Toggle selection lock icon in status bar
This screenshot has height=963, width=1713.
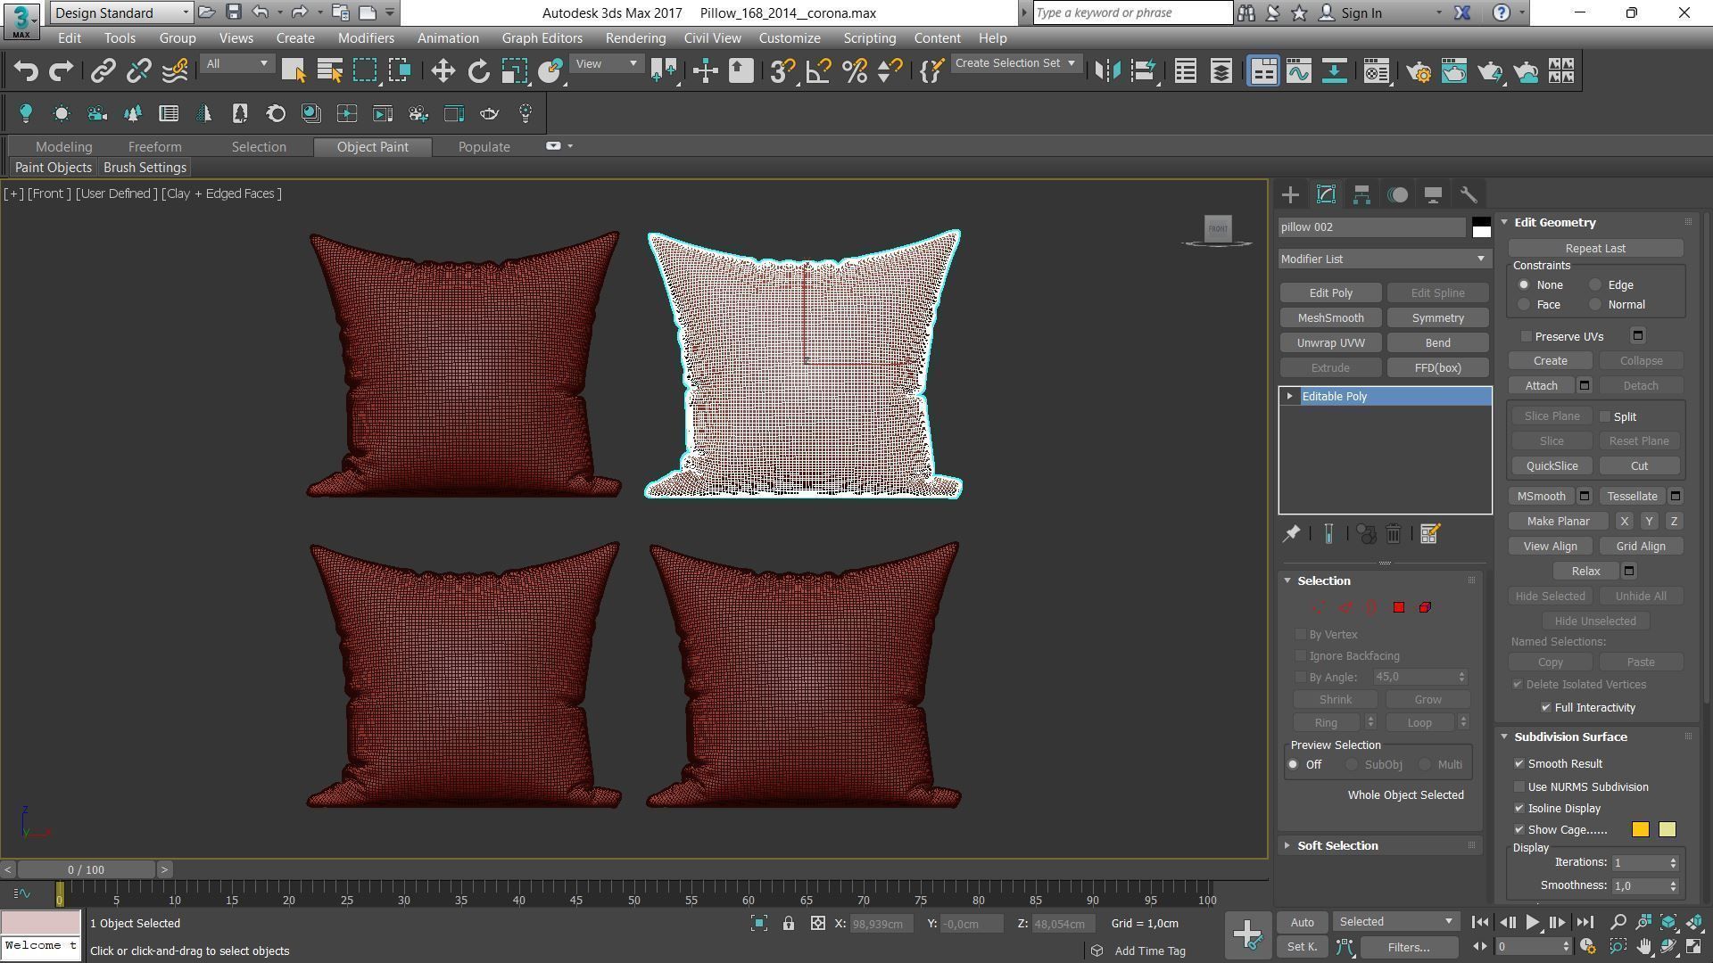pyautogui.click(x=789, y=924)
